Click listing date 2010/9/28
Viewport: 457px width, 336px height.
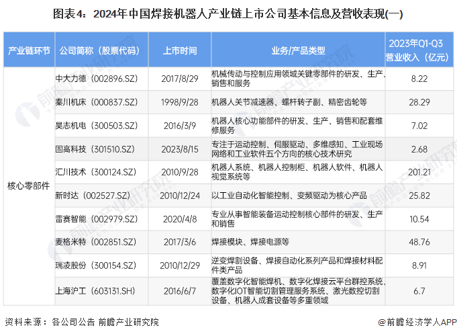tap(180, 172)
